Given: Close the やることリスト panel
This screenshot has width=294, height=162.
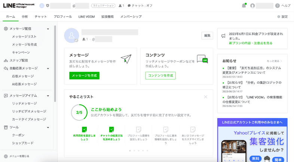Looking at the screenshot, I should pyautogui.click(x=206, y=97).
